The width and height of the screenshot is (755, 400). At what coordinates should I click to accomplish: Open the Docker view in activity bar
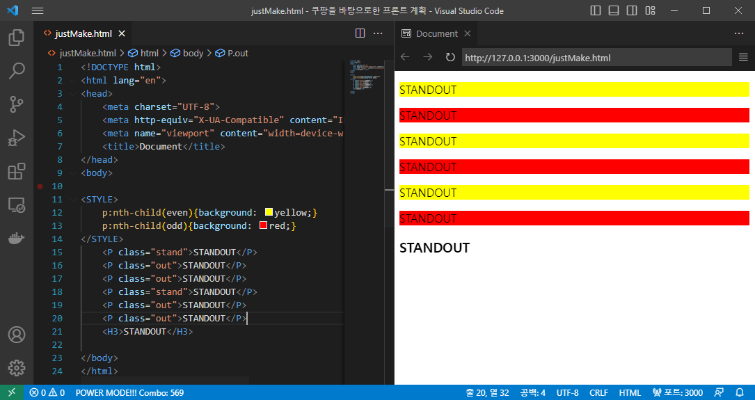pos(17,239)
